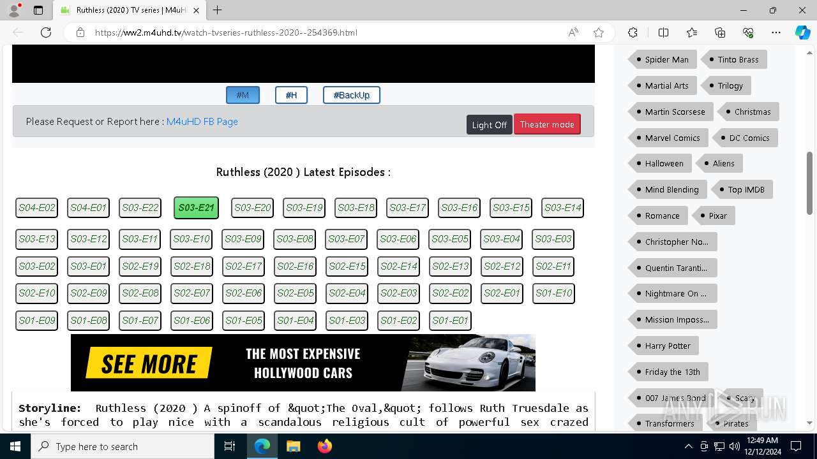Select episode S04-E02

(x=36, y=208)
